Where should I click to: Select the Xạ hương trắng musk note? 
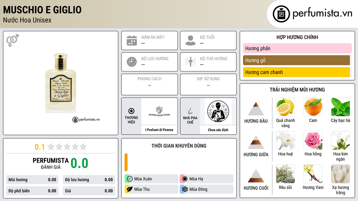341,174
